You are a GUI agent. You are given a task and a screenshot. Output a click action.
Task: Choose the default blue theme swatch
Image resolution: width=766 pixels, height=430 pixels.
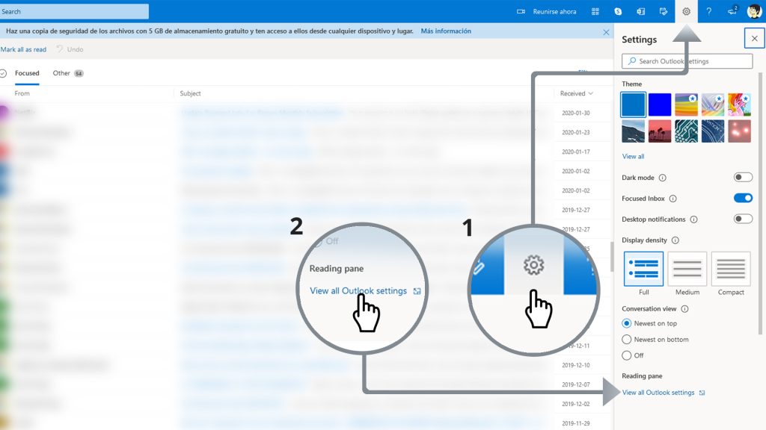pos(633,105)
